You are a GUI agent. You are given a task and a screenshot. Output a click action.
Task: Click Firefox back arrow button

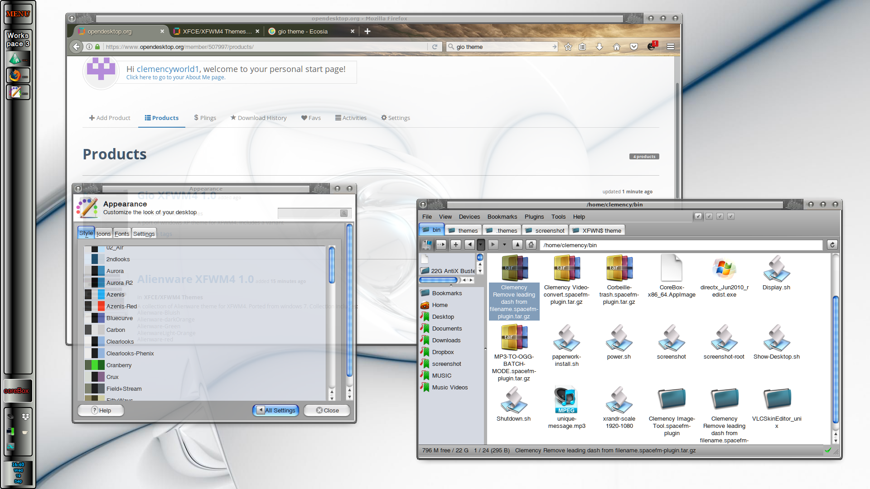[x=77, y=47]
